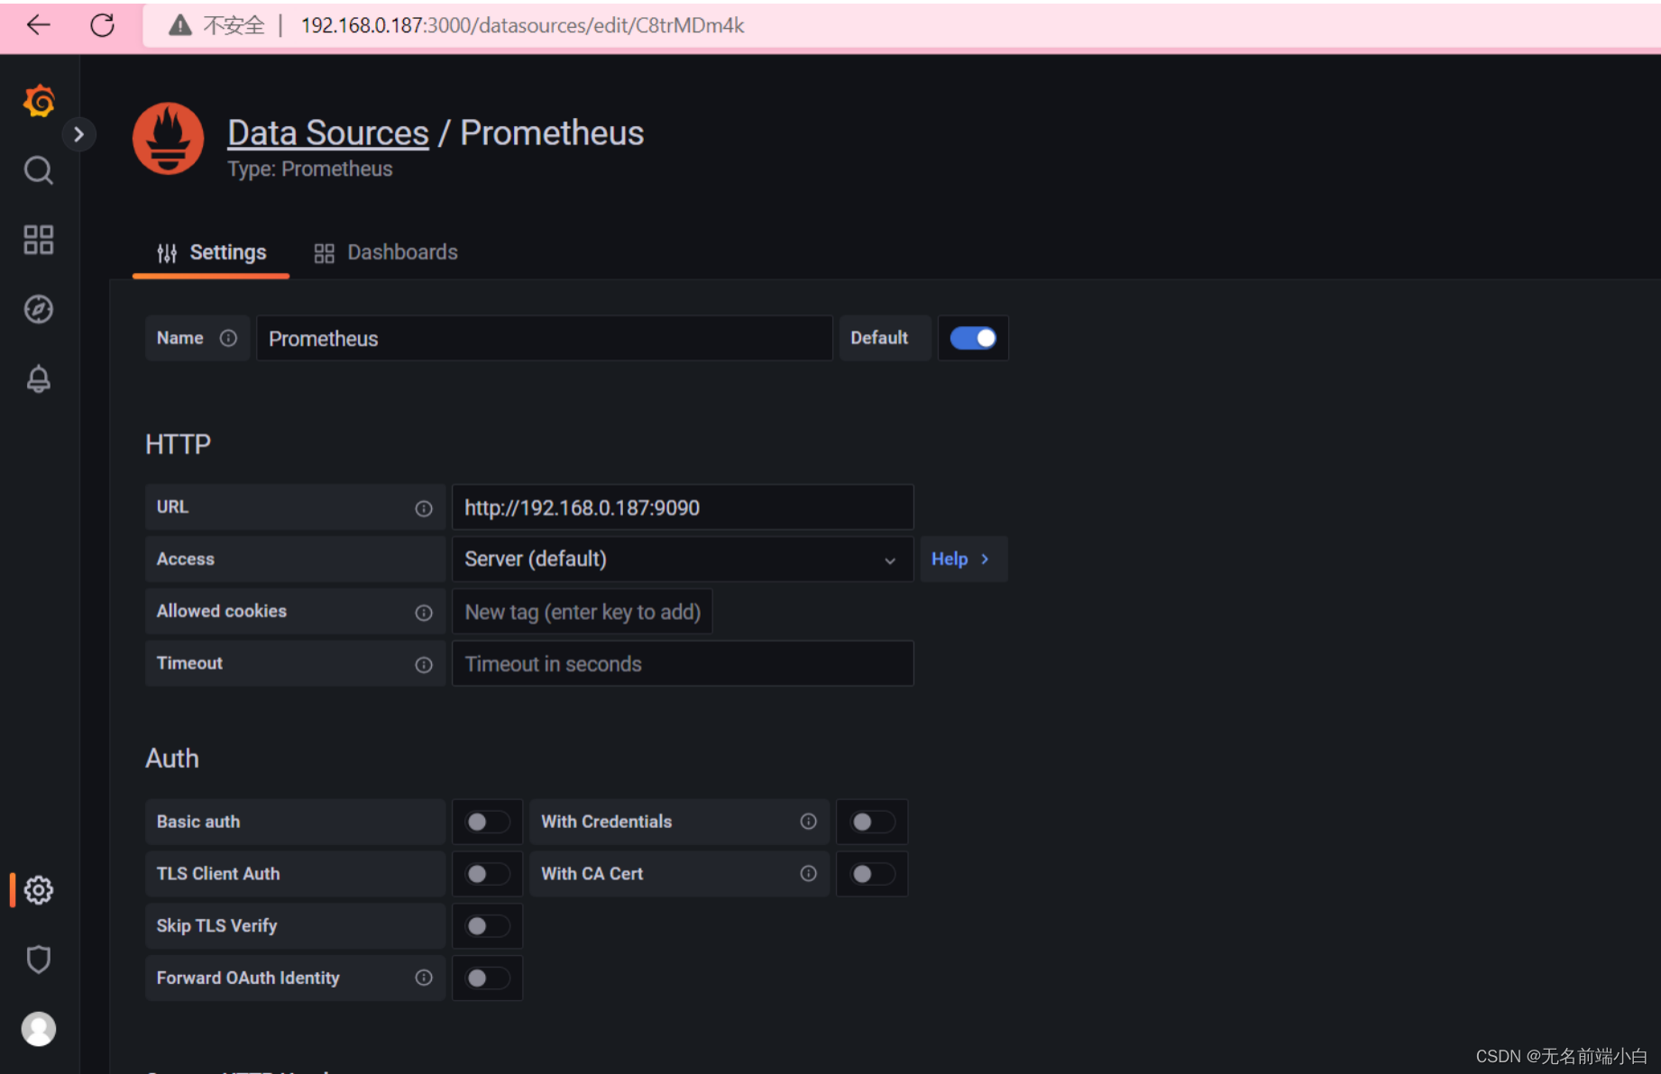Click the Timeout in seconds field
Image resolution: width=1661 pixels, height=1074 pixels.
point(683,664)
